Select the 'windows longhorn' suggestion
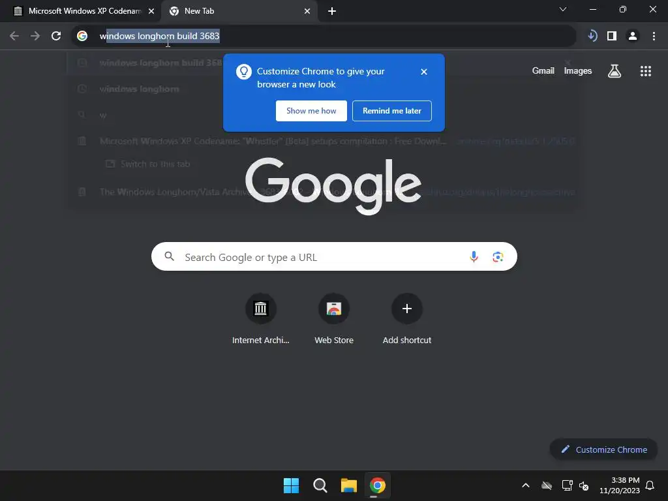The image size is (668, 501). (x=322, y=89)
